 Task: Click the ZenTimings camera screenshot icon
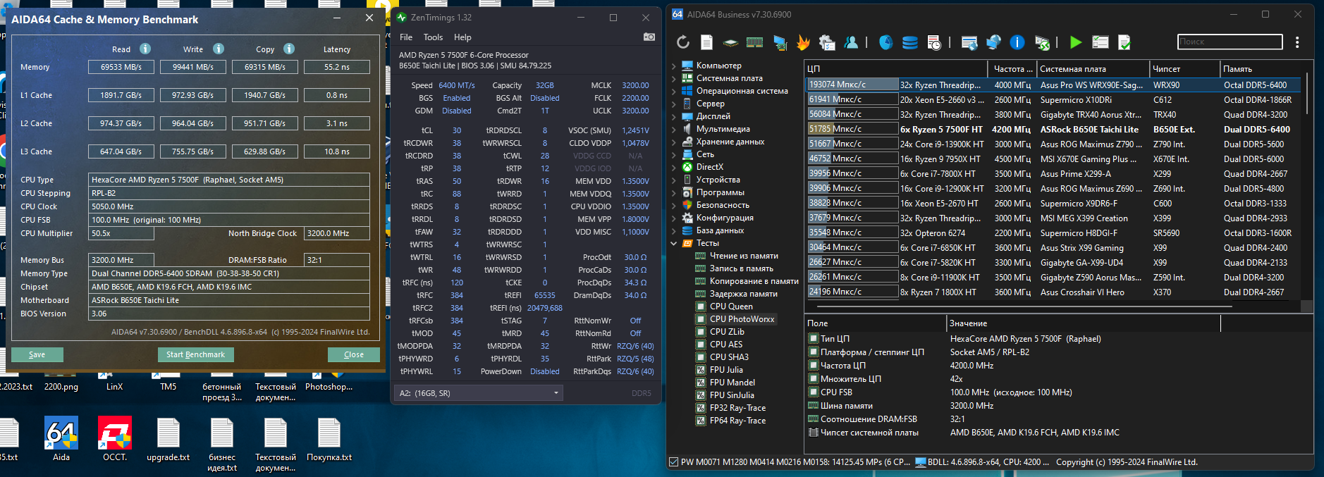click(649, 37)
